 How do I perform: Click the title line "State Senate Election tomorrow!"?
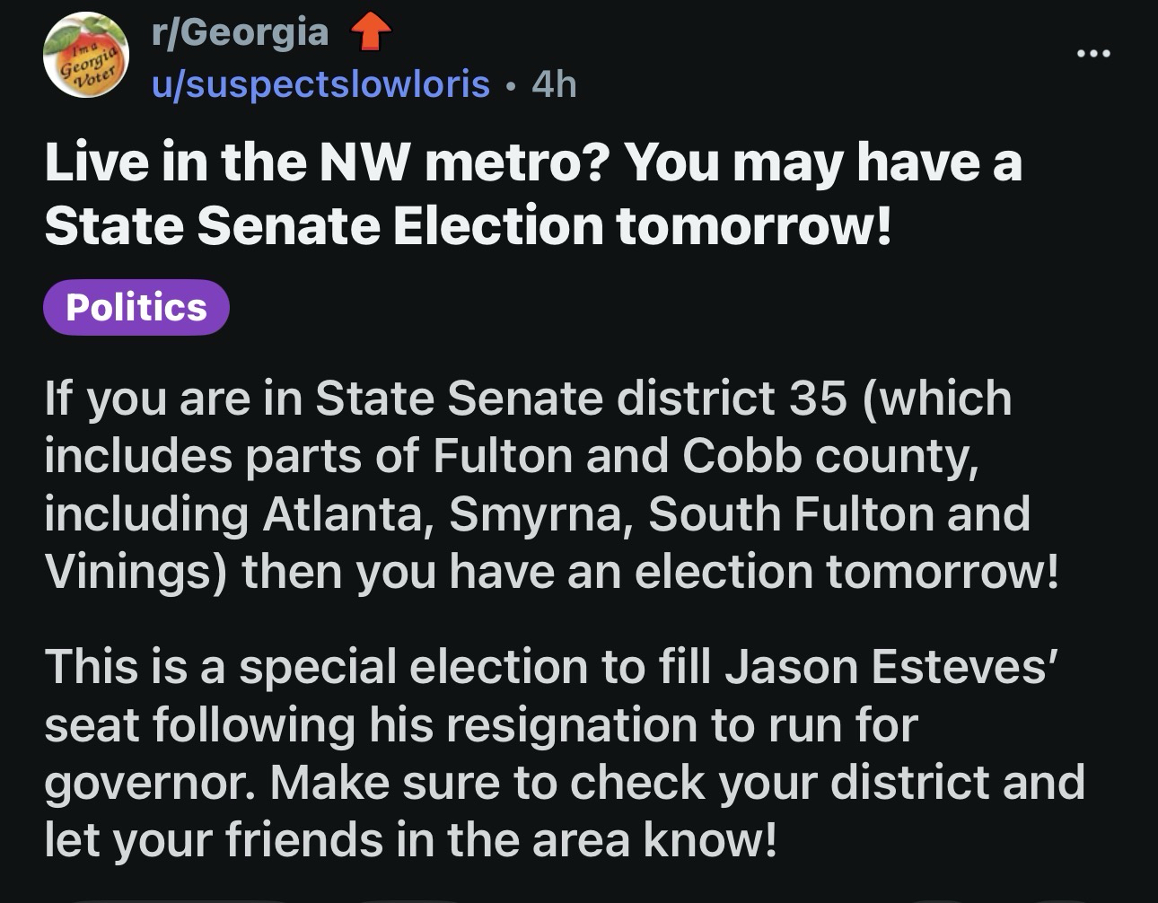click(x=468, y=224)
